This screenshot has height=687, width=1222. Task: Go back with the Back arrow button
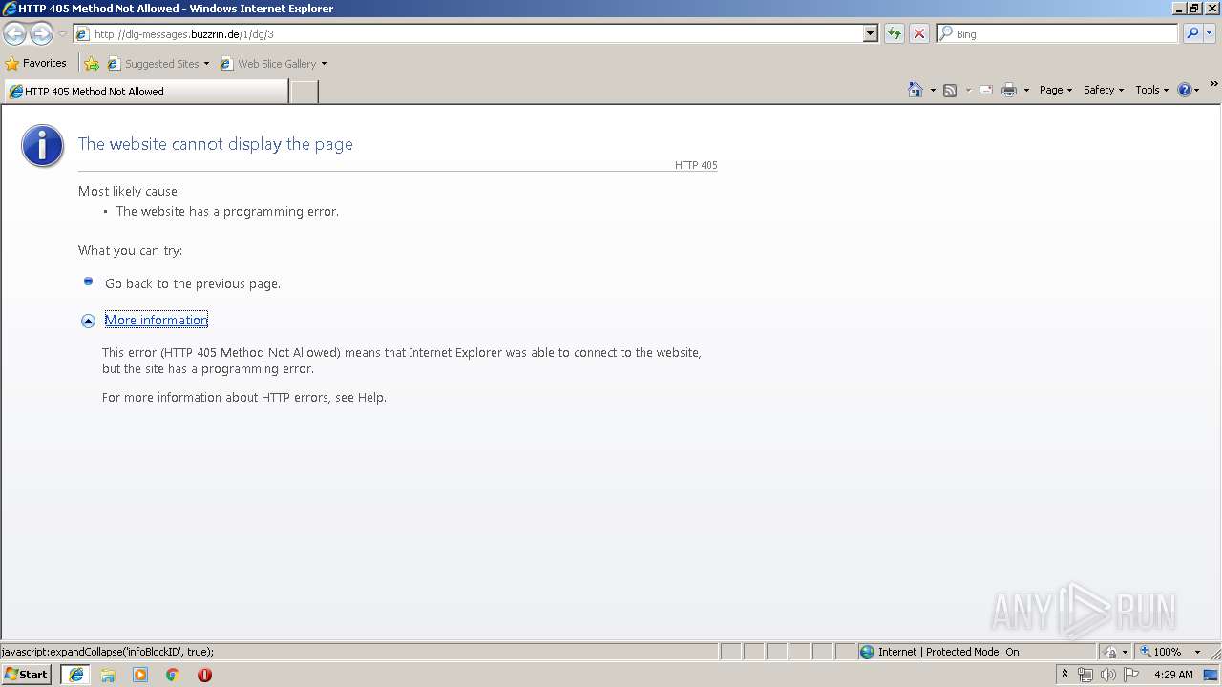click(x=14, y=34)
